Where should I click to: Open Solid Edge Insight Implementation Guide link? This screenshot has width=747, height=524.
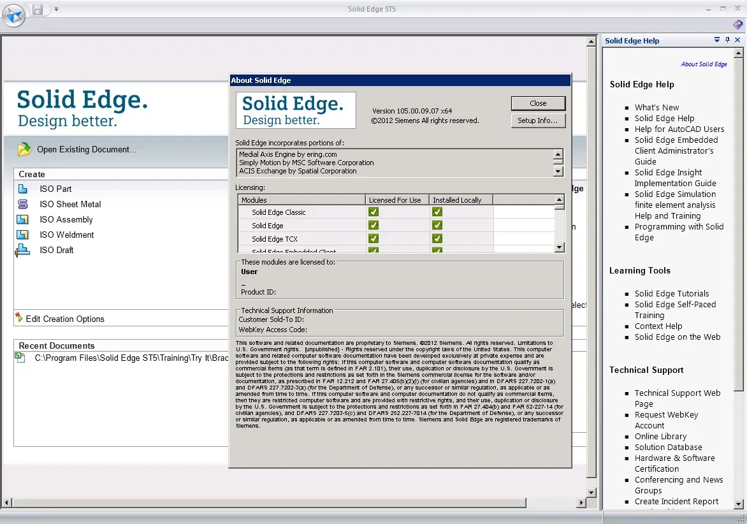675,178
